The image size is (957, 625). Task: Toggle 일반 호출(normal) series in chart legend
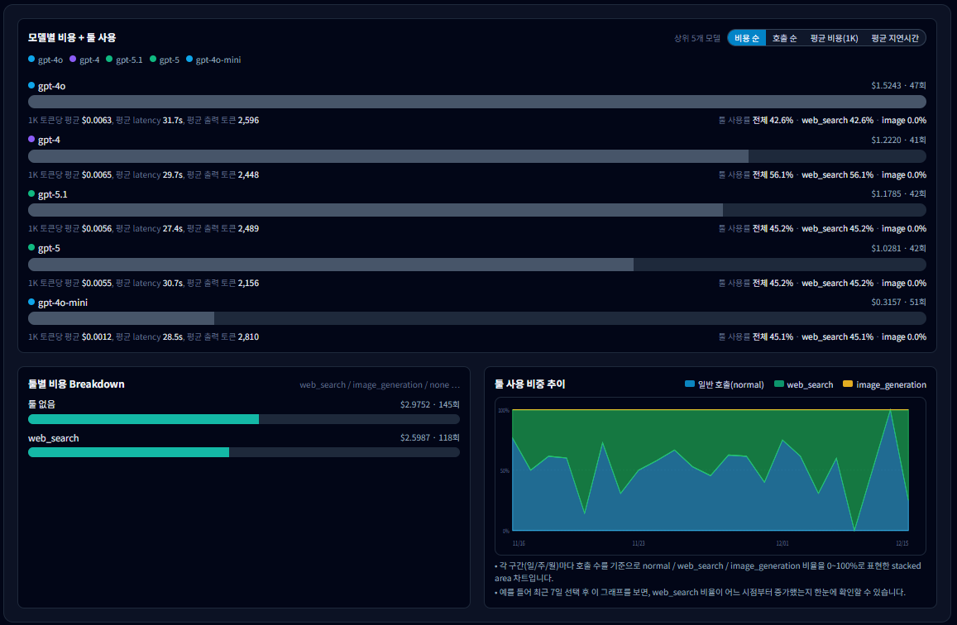(725, 384)
